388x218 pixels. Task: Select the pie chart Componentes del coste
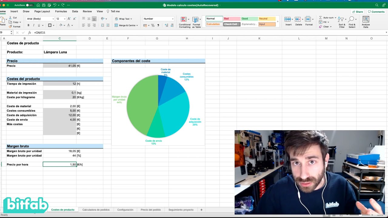coord(158,106)
